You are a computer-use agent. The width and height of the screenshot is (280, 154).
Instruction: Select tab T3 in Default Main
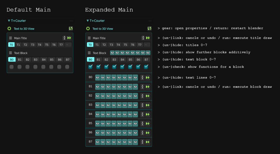click(33, 44)
